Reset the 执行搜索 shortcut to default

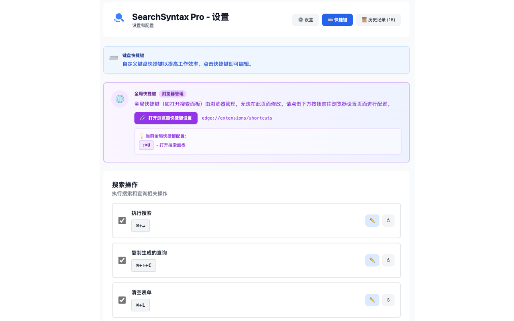[388, 221]
